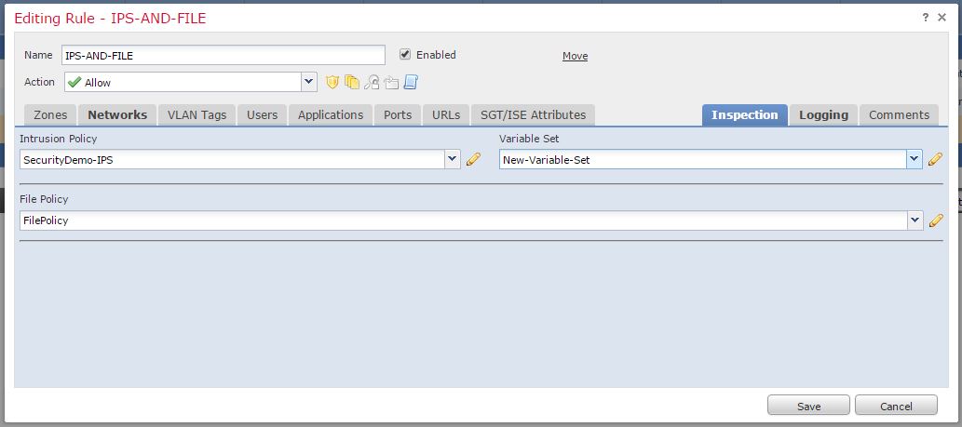The image size is (962, 427).
Task: Select the URLs tab
Action: 446,115
